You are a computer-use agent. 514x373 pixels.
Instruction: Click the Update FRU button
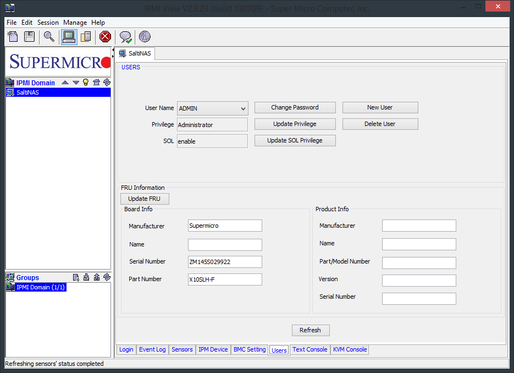[x=145, y=199]
